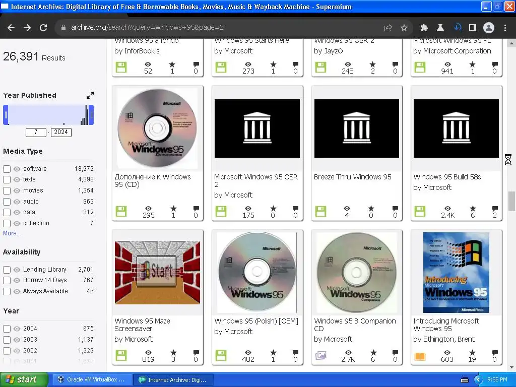The width and height of the screenshot is (516, 387).
Task: Check the collection media type checkbox
Action: tap(7, 223)
